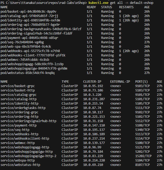Viewport: 164px width, 170px height.
Task: Click the PORT(S) column header
Action: click(141, 82)
